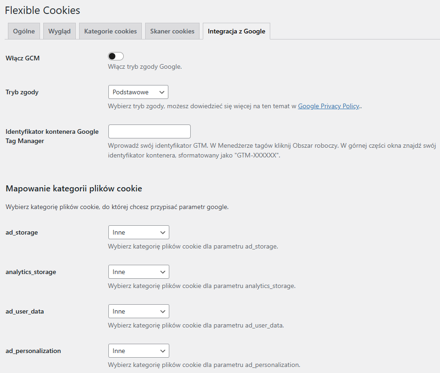Screen dimensions: 440x373
Task: Click the Integracja z Google tab
Action: 236,31
